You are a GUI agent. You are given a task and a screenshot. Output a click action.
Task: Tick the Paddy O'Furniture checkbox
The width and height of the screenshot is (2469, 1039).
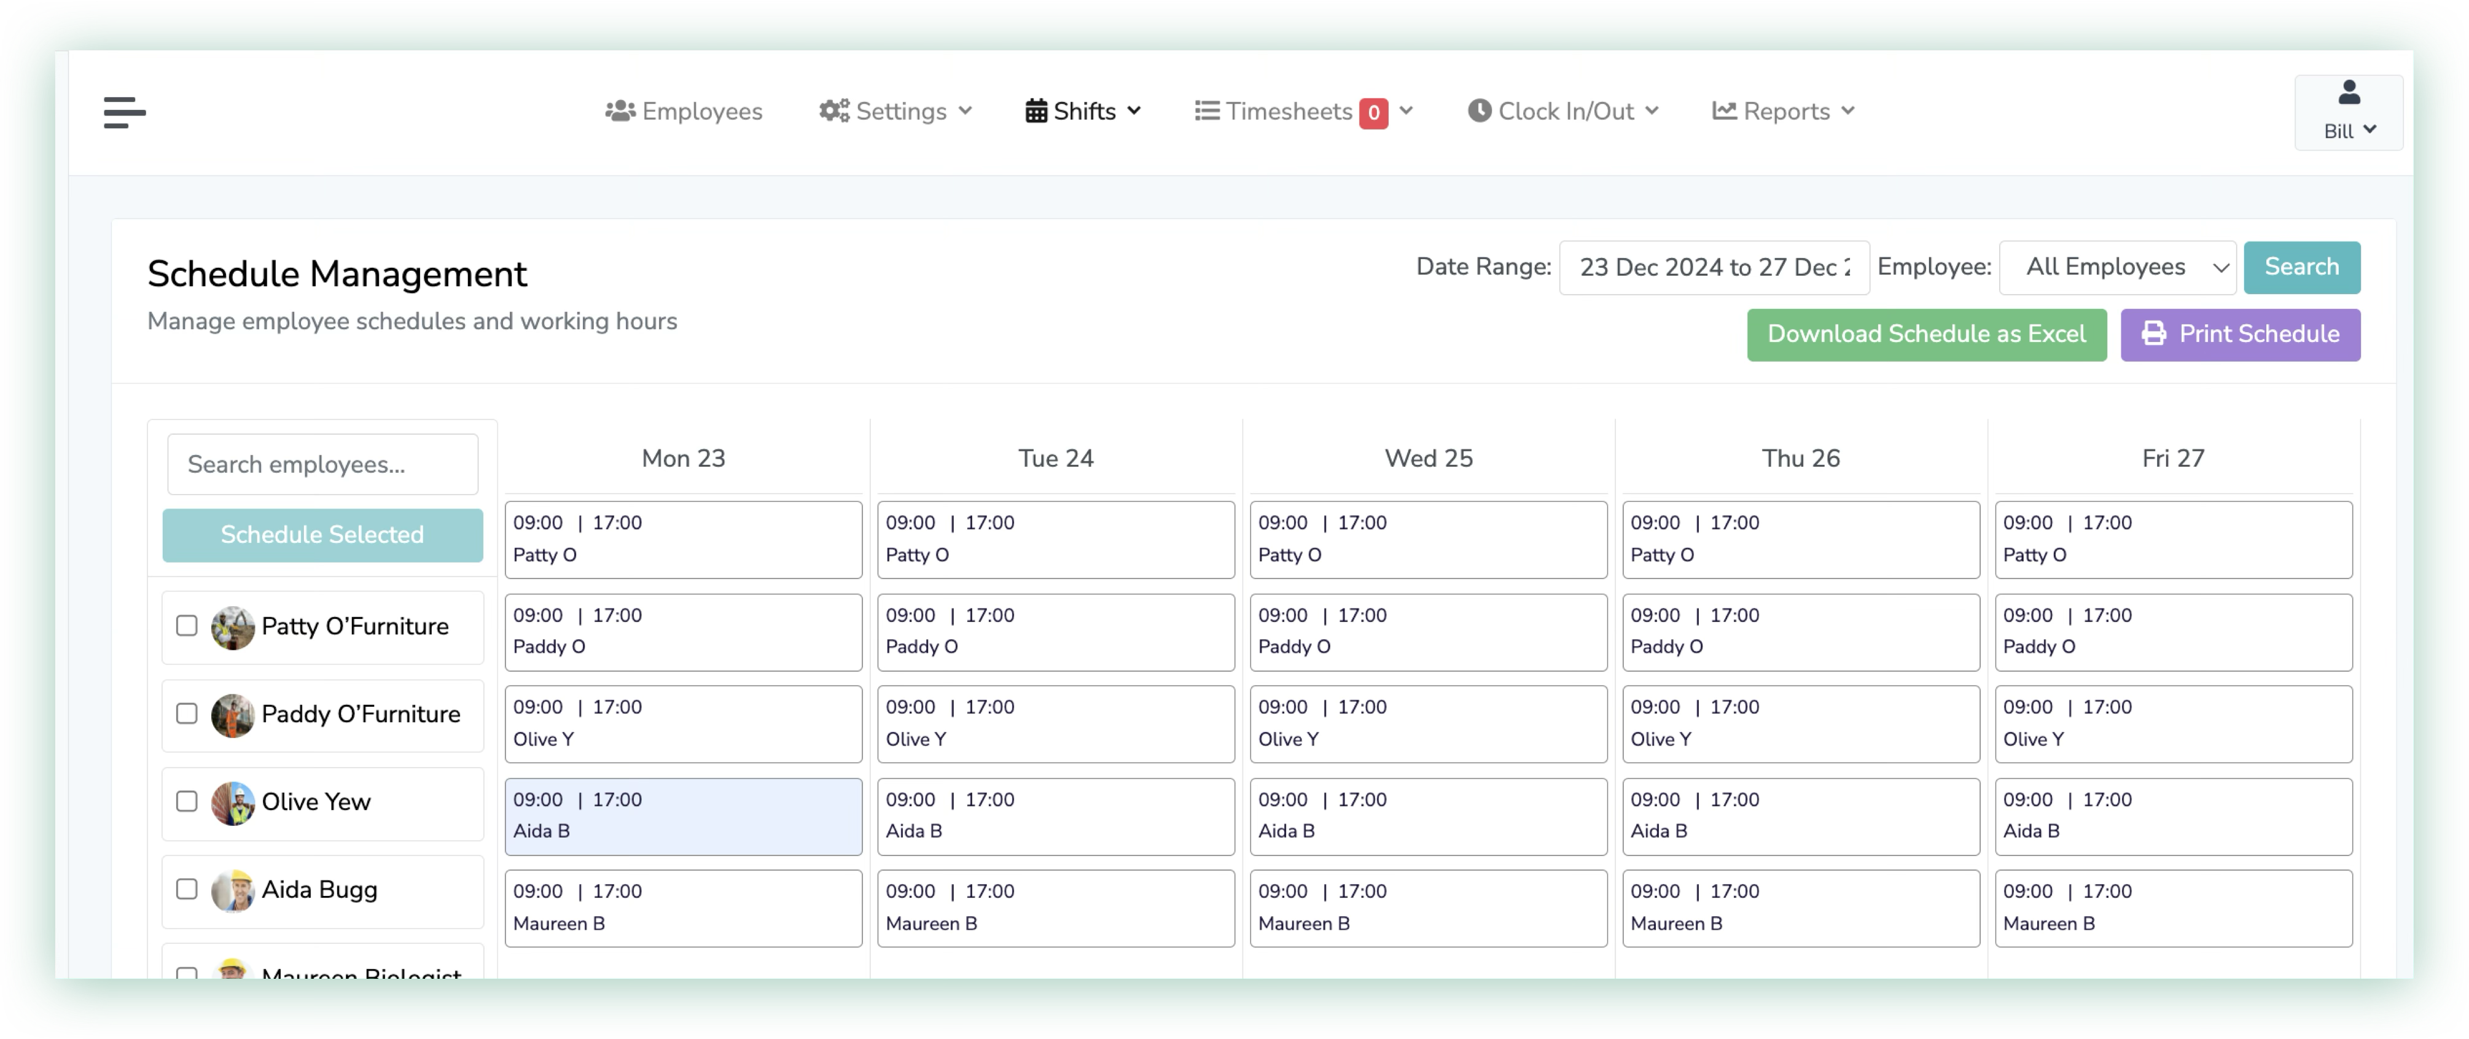tap(187, 714)
